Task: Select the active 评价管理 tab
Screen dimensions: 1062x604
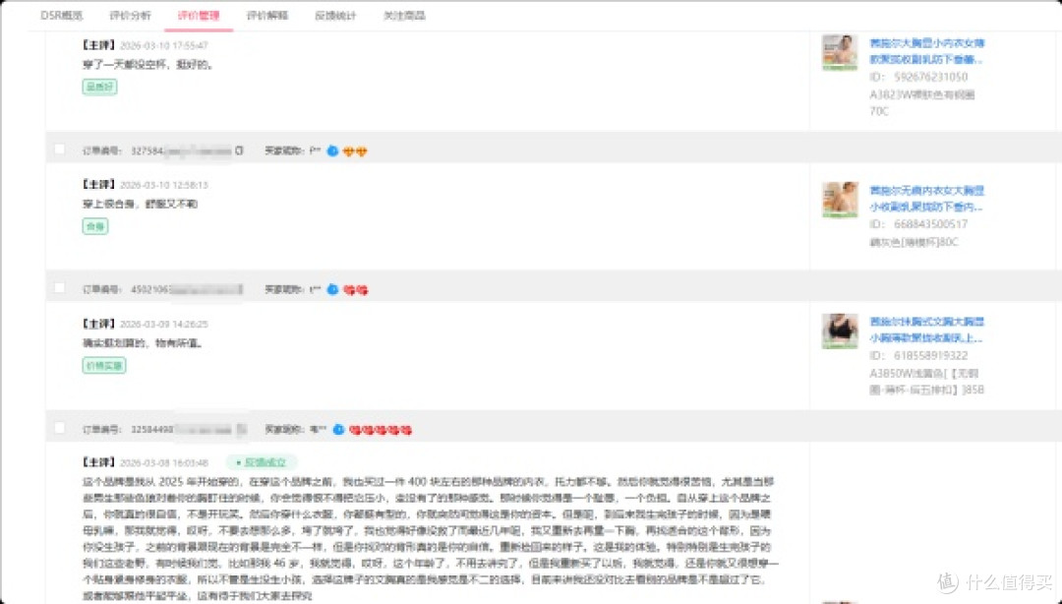Action: 199,15
